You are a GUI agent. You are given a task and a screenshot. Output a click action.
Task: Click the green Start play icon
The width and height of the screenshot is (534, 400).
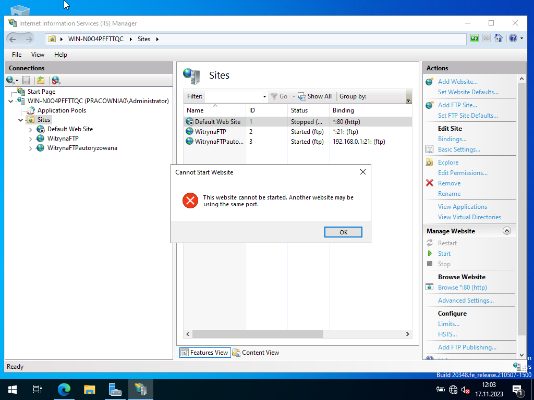(x=430, y=254)
